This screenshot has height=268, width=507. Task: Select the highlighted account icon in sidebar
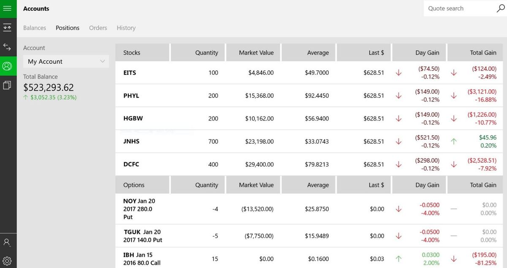point(8,66)
